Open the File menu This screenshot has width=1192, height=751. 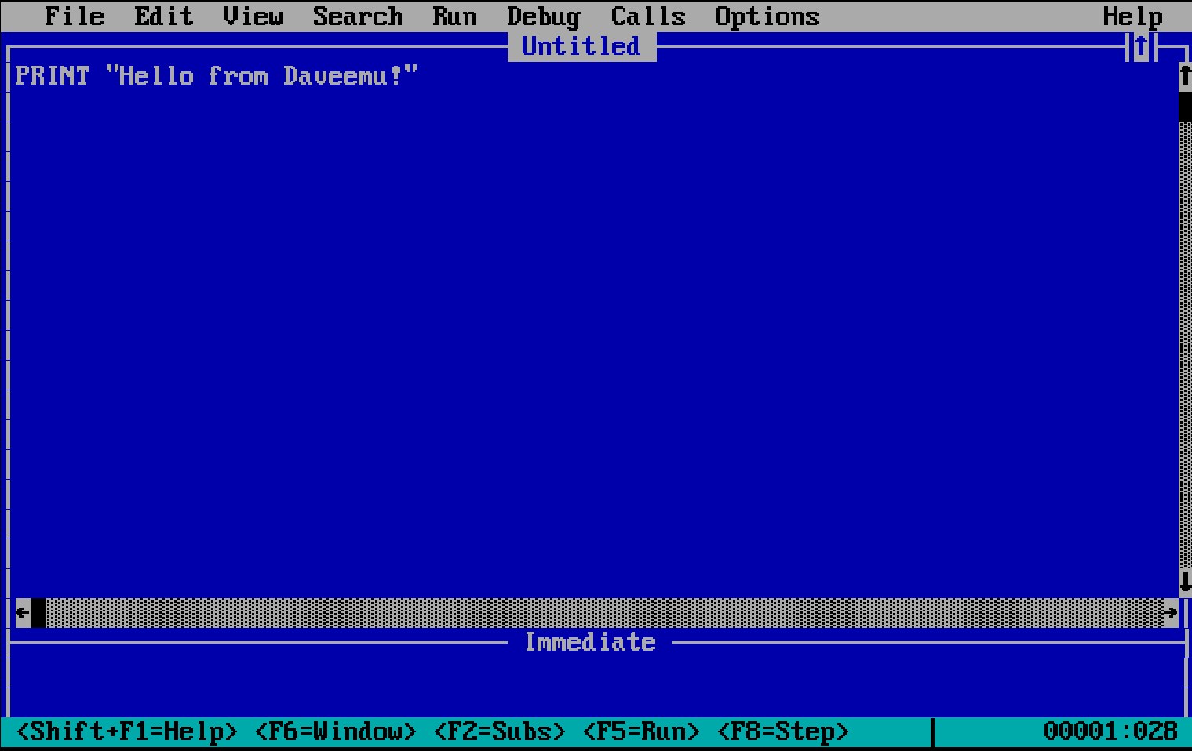tap(74, 16)
